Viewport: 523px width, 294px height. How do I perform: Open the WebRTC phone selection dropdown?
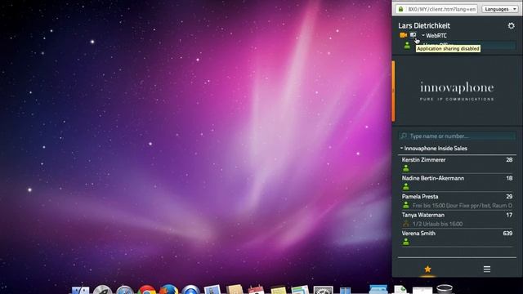click(x=434, y=36)
